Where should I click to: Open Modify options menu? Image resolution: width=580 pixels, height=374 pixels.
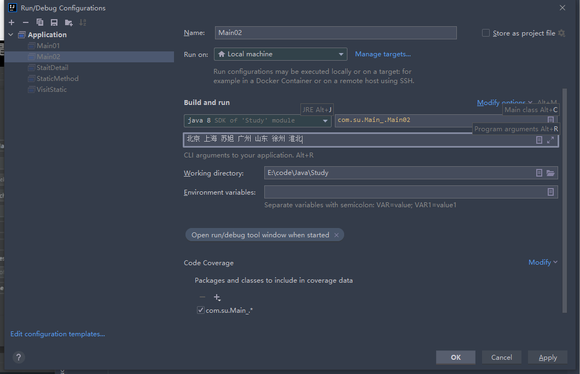click(x=504, y=102)
